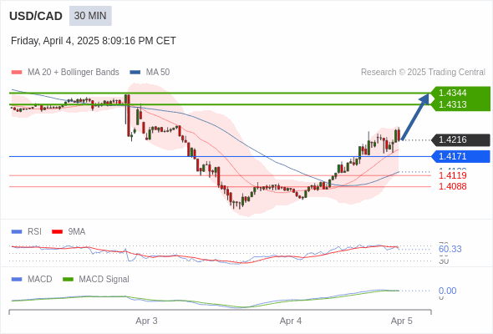Click the Apr 4 timeline label
The width and height of the screenshot is (493, 334).
[x=291, y=321]
